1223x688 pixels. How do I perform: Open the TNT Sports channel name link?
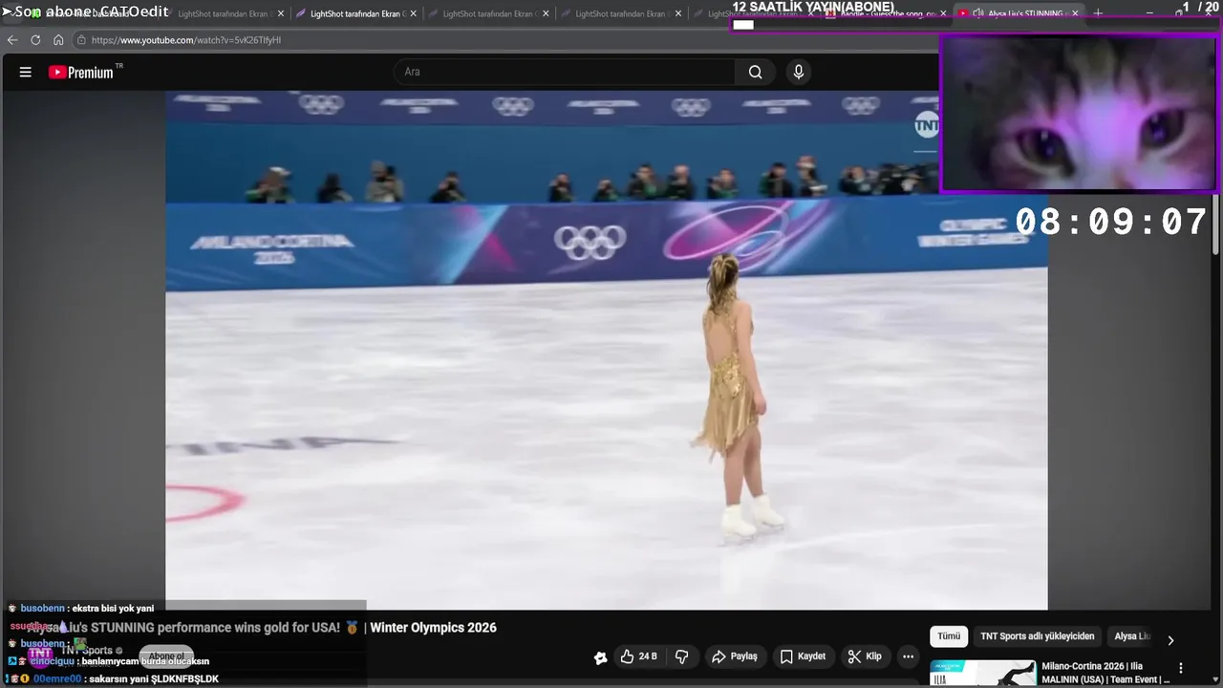[x=87, y=650]
